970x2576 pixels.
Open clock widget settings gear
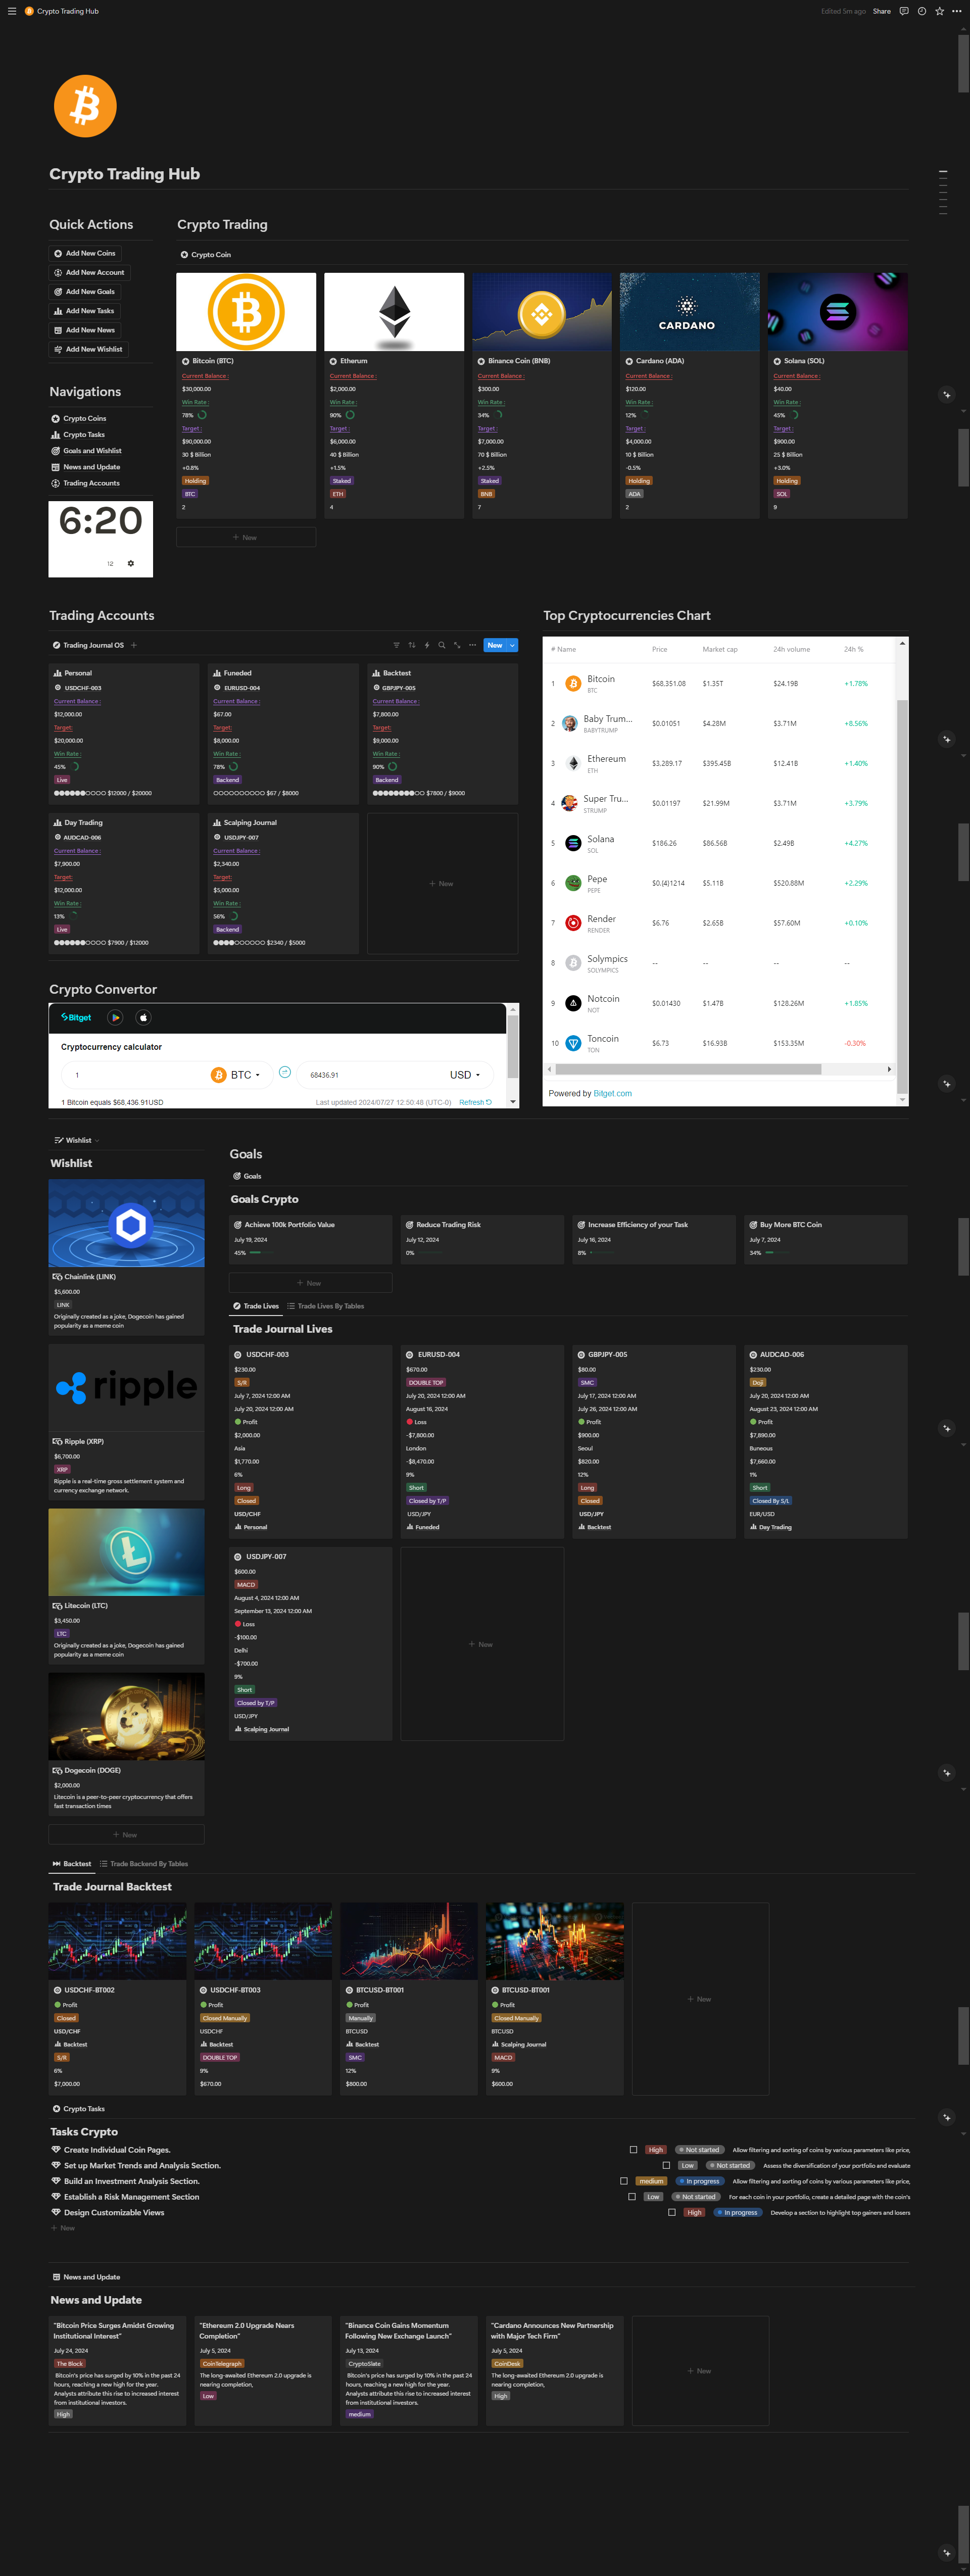click(x=130, y=563)
